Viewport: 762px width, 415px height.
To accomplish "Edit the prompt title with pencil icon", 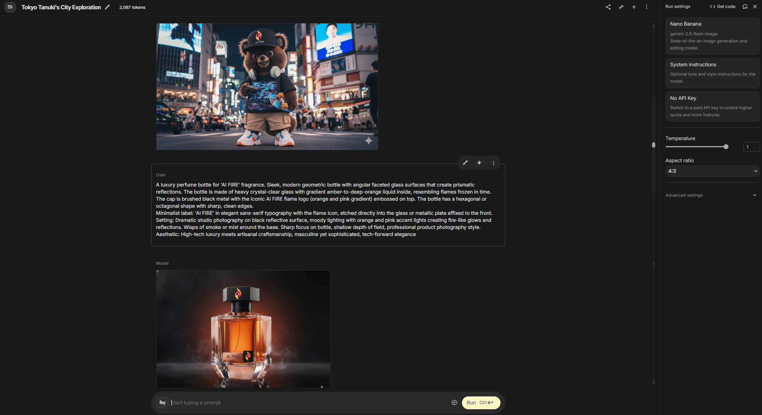I will 107,7.
